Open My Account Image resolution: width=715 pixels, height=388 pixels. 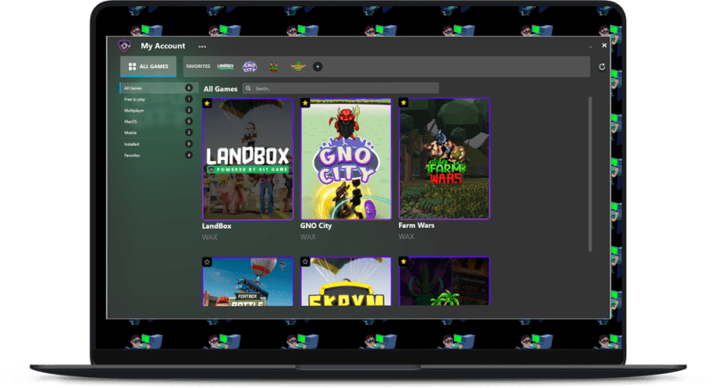point(163,46)
